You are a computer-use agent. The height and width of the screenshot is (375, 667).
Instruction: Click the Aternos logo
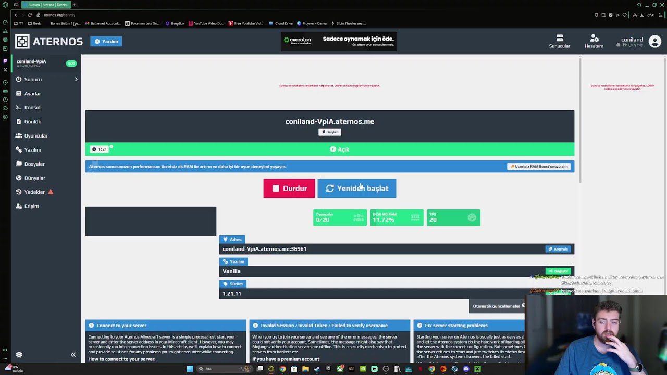(x=48, y=41)
